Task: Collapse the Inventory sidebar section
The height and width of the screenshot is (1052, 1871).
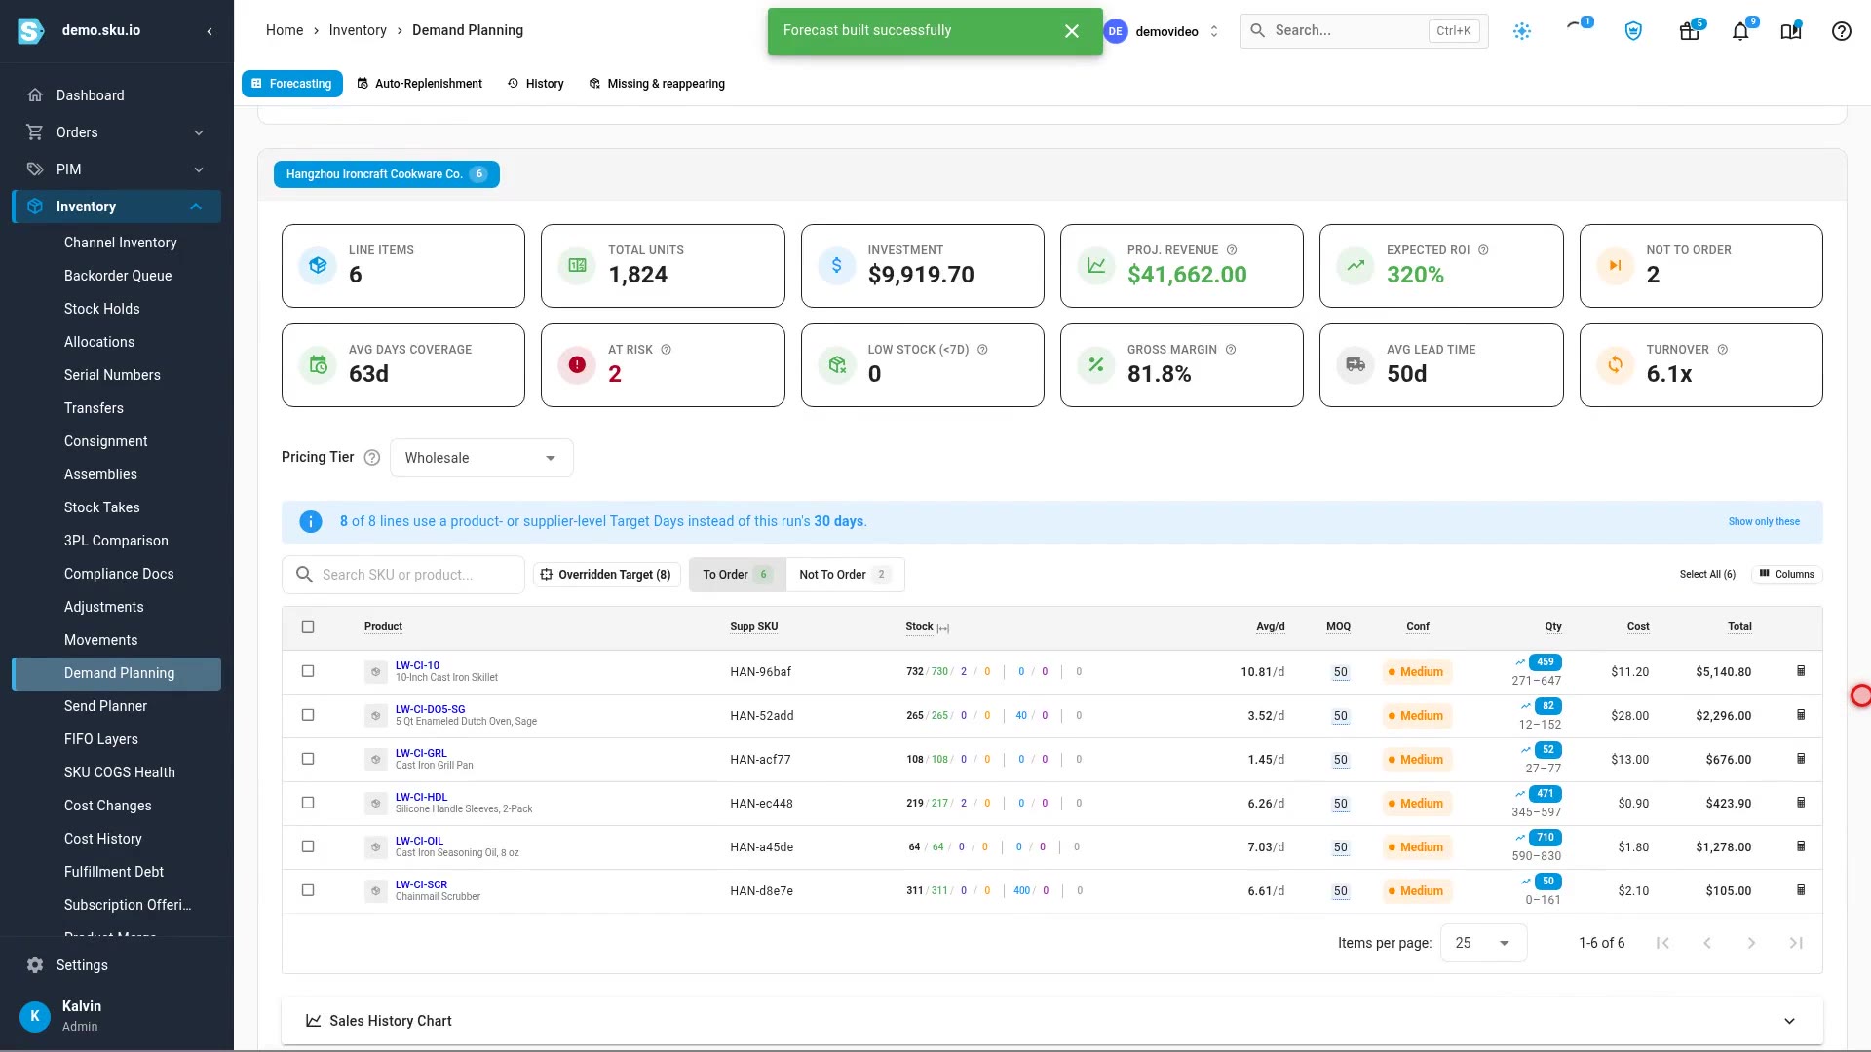Action: 117,207
